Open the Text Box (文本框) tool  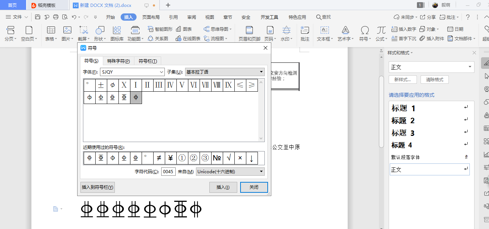(x=325, y=33)
